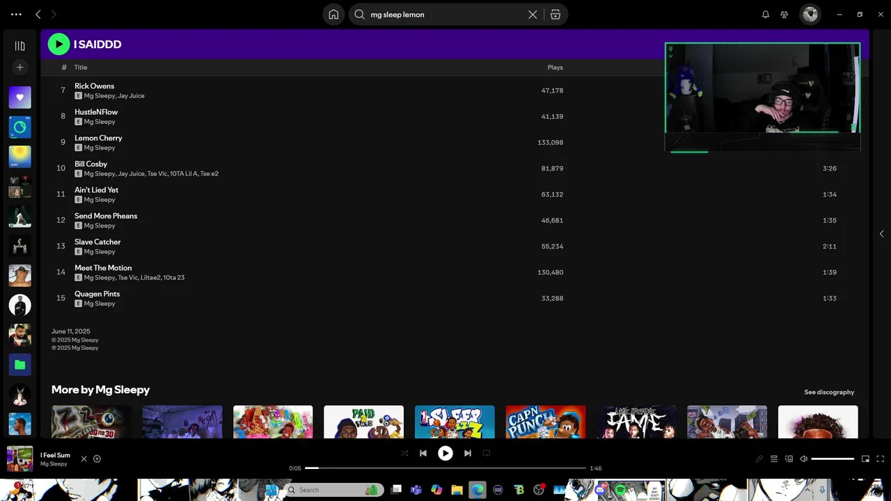Viewport: 891px width, 501px height.
Task: Open Jay Juice artist under Rick Owens
Action: [x=131, y=96]
